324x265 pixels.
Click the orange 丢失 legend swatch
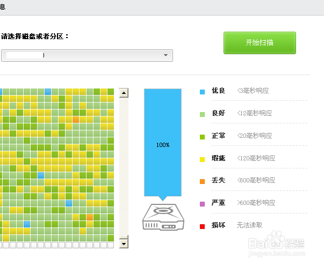coord(202,181)
